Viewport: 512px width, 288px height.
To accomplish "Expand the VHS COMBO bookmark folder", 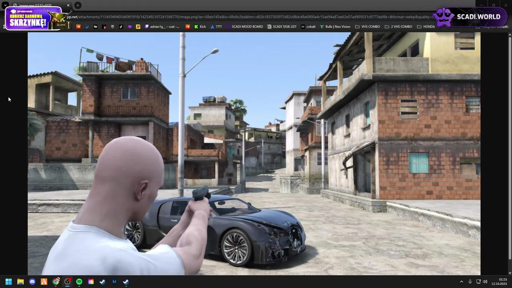I will click(367, 27).
